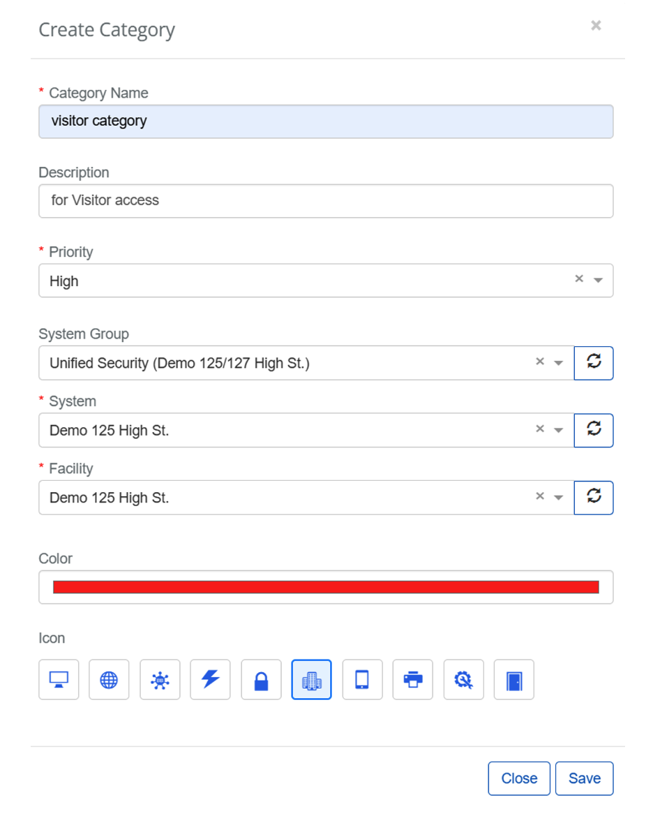Expand the System Group dropdown
Screen dimensions: 653x818
click(558, 363)
